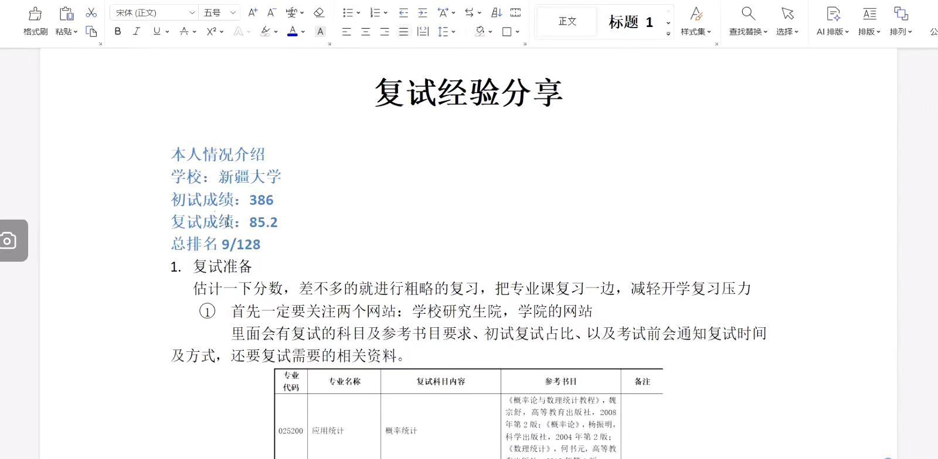This screenshot has width=938, height=459.
Task: Open the font name dropdown 宋体 (正文)
Action: point(192,12)
